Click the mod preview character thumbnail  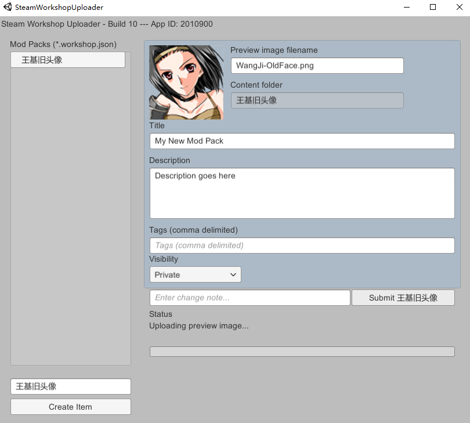point(186,82)
